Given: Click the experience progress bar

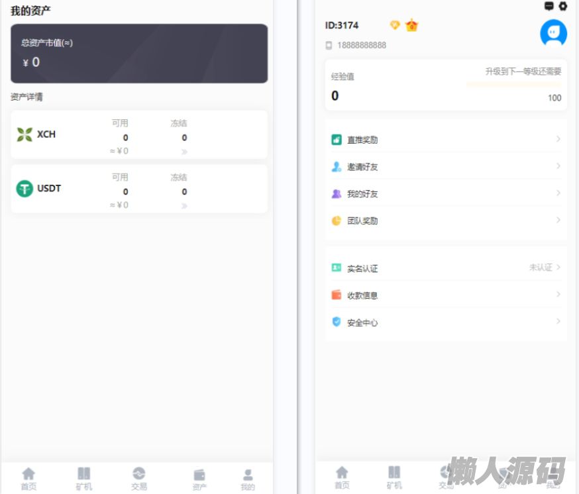Looking at the screenshot, I should coord(513,85).
